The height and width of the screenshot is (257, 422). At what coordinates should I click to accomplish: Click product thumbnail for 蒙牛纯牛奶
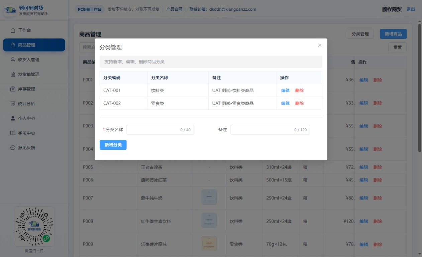[209, 197]
